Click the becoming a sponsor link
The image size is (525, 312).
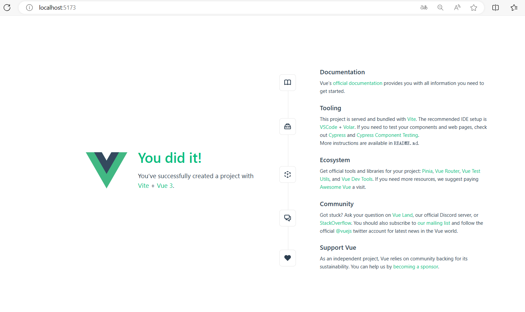pyautogui.click(x=416, y=267)
